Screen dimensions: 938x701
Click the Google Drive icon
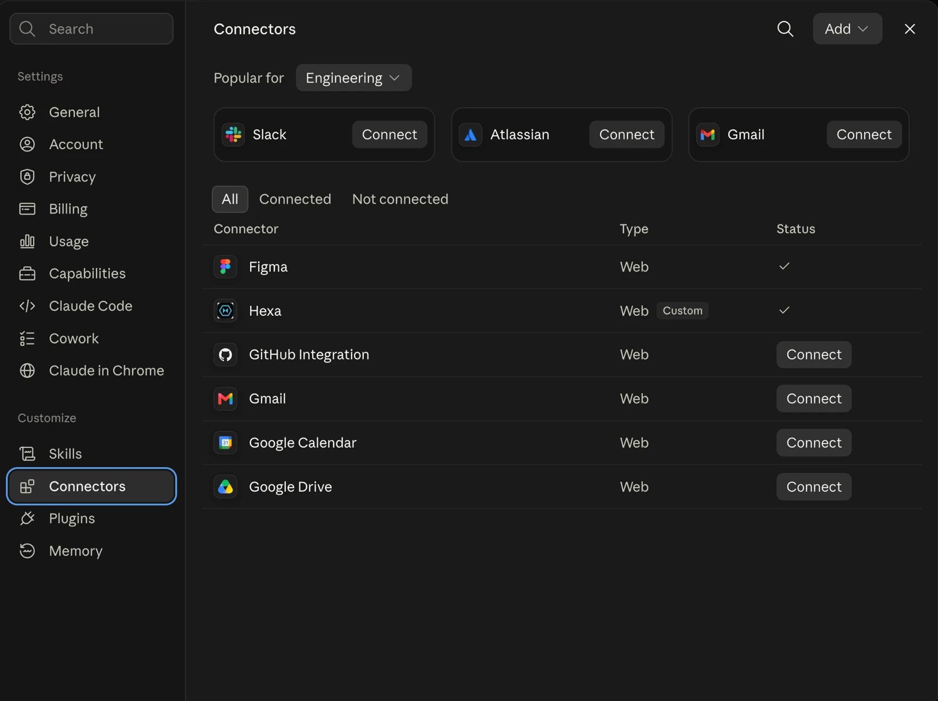click(225, 487)
